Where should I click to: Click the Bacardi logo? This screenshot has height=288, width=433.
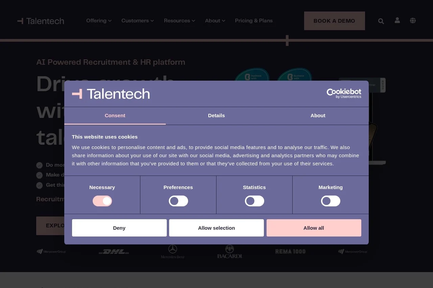(230, 251)
